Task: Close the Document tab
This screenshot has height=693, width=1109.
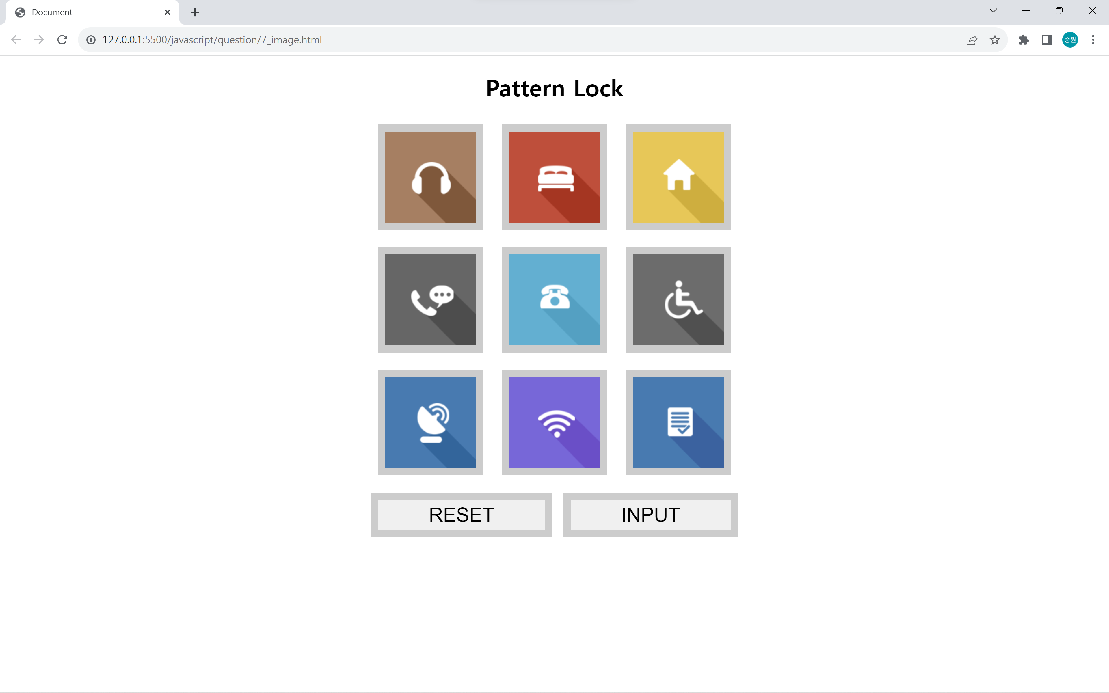Action: (x=167, y=12)
